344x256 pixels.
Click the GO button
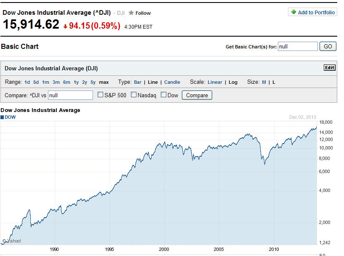(328, 46)
